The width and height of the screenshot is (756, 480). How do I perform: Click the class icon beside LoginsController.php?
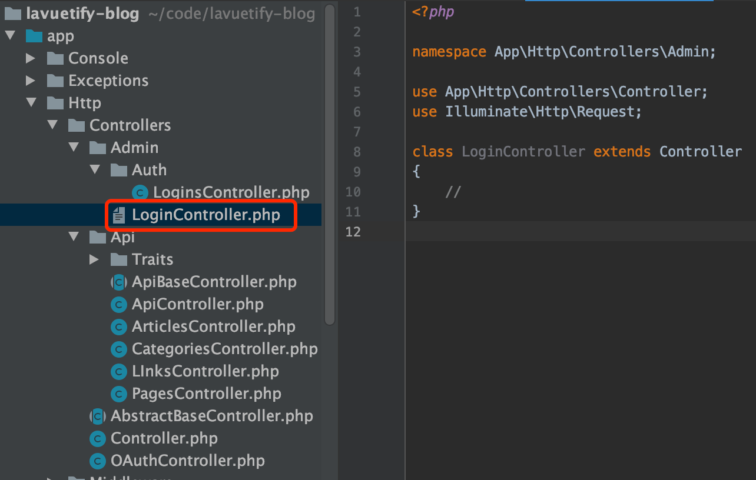point(140,192)
